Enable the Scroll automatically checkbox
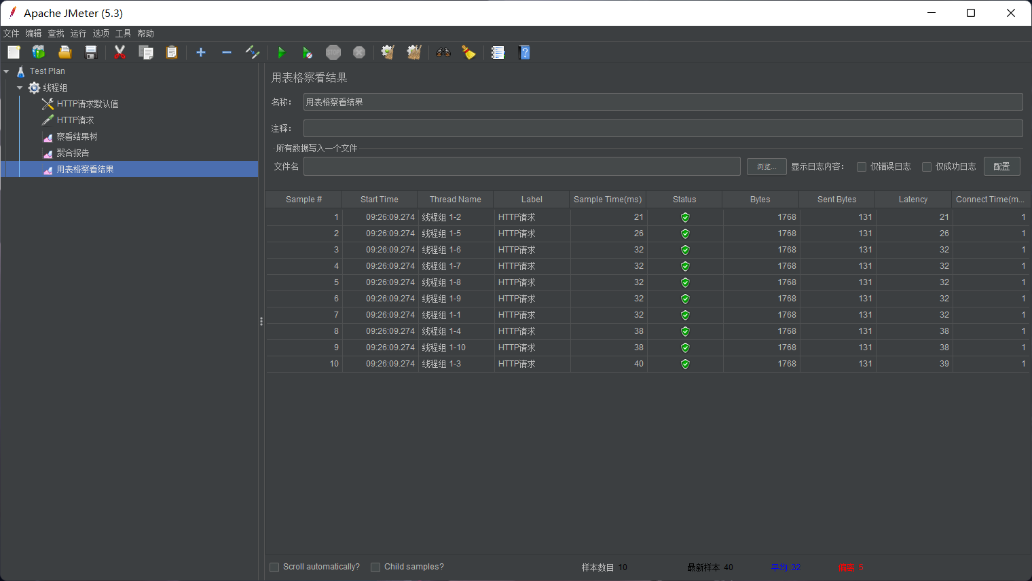1032x581 pixels. [x=274, y=567]
